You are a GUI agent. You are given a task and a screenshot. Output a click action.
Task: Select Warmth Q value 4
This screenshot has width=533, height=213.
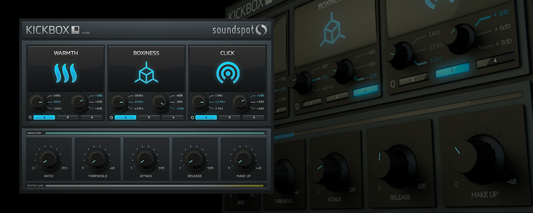[92, 117]
